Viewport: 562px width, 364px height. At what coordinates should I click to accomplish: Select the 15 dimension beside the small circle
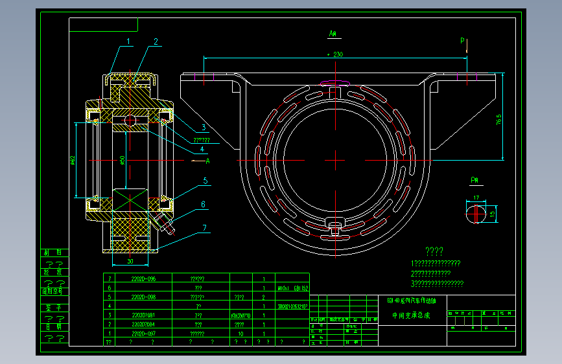point(492,214)
